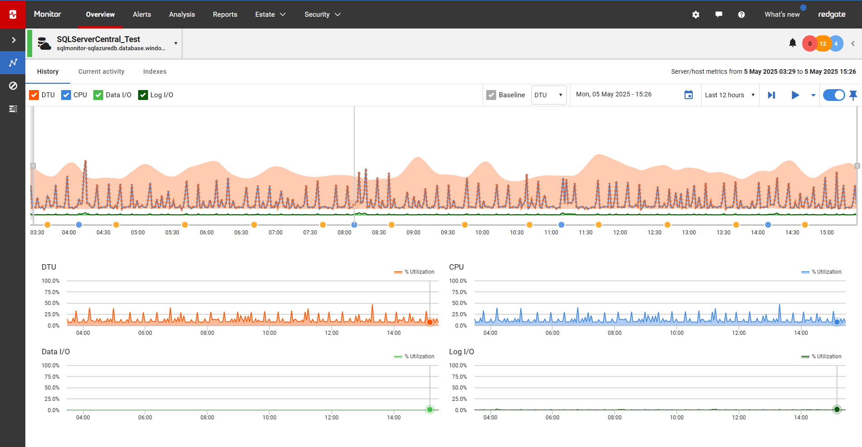Click the skip-to-end playback icon
Viewport: 862px width, 447px height.
tap(772, 95)
